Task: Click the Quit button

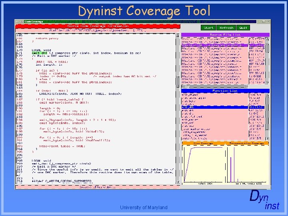Action: (243, 28)
